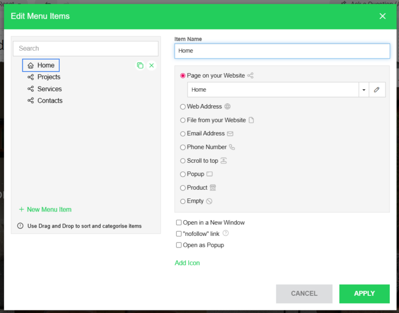Click the menu Search field
The width and height of the screenshot is (399, 313).
click(86, 49)
